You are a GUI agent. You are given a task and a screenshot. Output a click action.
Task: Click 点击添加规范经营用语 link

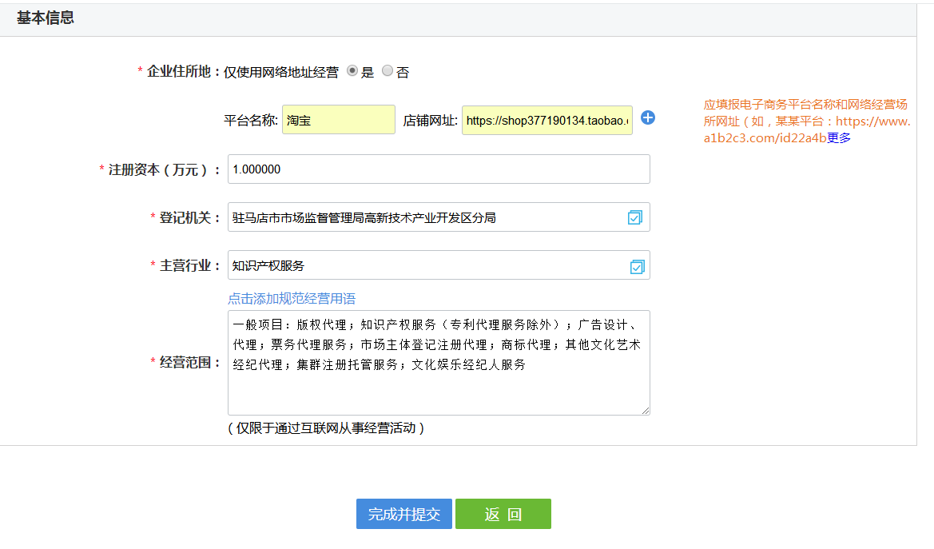click(292, 298)
